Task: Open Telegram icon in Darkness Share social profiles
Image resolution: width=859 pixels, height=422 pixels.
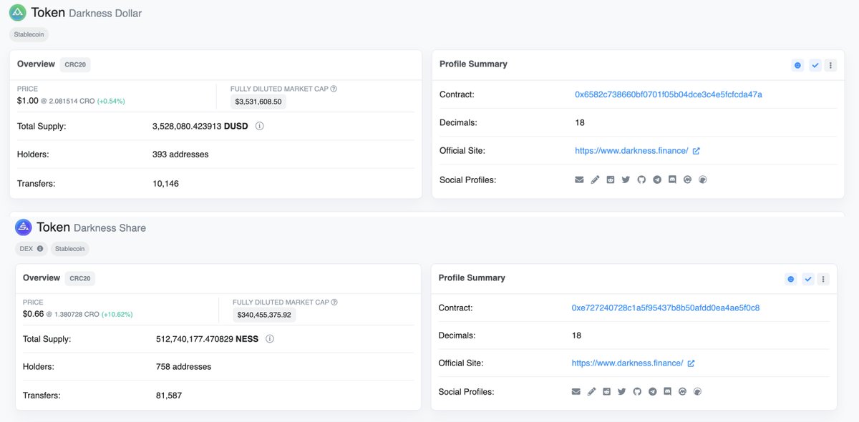Action: 652,391
